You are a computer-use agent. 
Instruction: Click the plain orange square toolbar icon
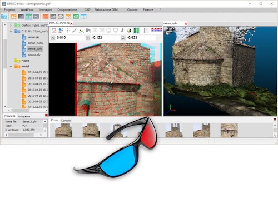(x=46, y=17)
